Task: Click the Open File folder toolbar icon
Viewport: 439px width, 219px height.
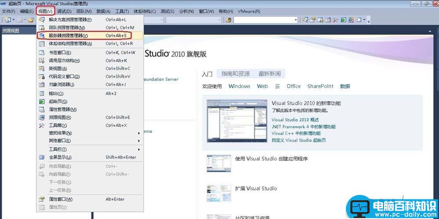Action: coord(31,20)
